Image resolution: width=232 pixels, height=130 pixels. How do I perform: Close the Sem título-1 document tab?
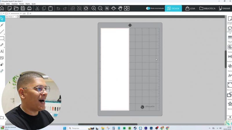pos(16,17)
